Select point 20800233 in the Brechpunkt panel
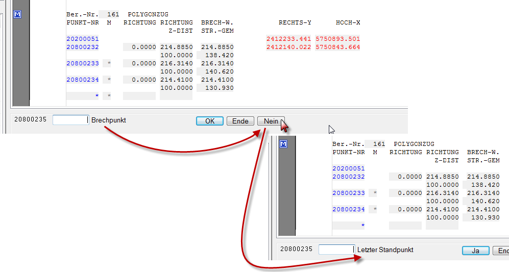509x272 pixels. point(82,63)
